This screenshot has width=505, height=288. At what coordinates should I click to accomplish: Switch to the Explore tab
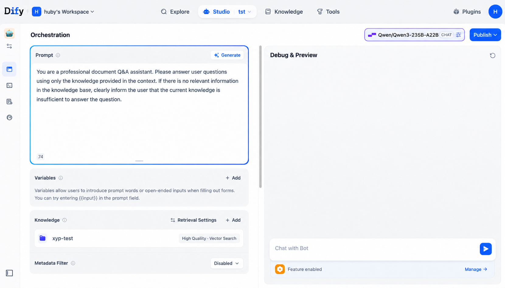click(175, 12)
